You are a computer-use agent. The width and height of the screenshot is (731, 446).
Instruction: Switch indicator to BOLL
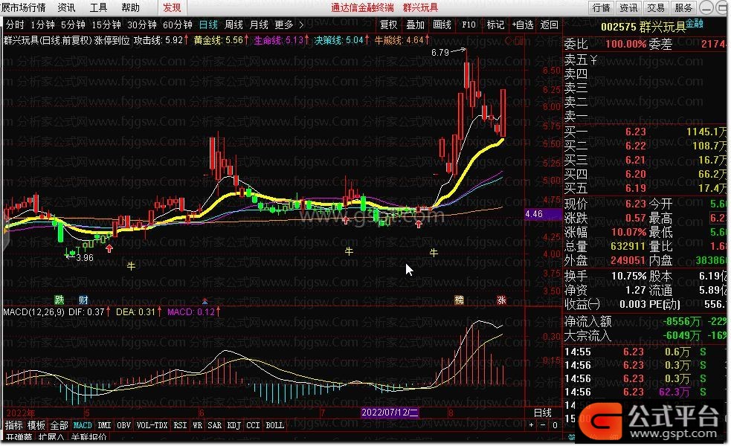[x=274, y=425]
